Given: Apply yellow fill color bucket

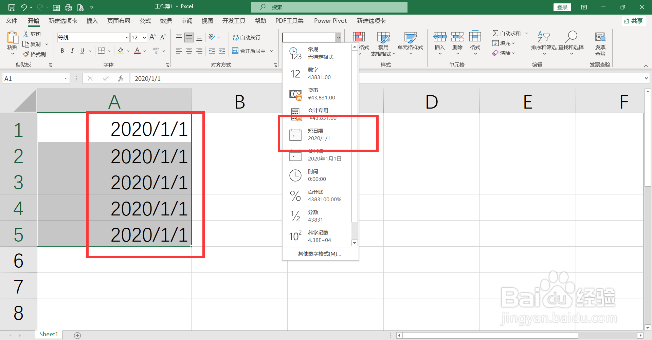Looking at the screenshot, I should (121, 51).
